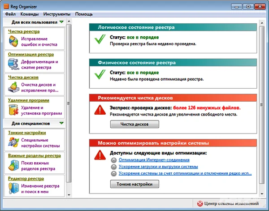Viewport: 269px width, 211px height.
Task: Click warning triangle in disk cleaning panel
Action: [x=100, y=110]
